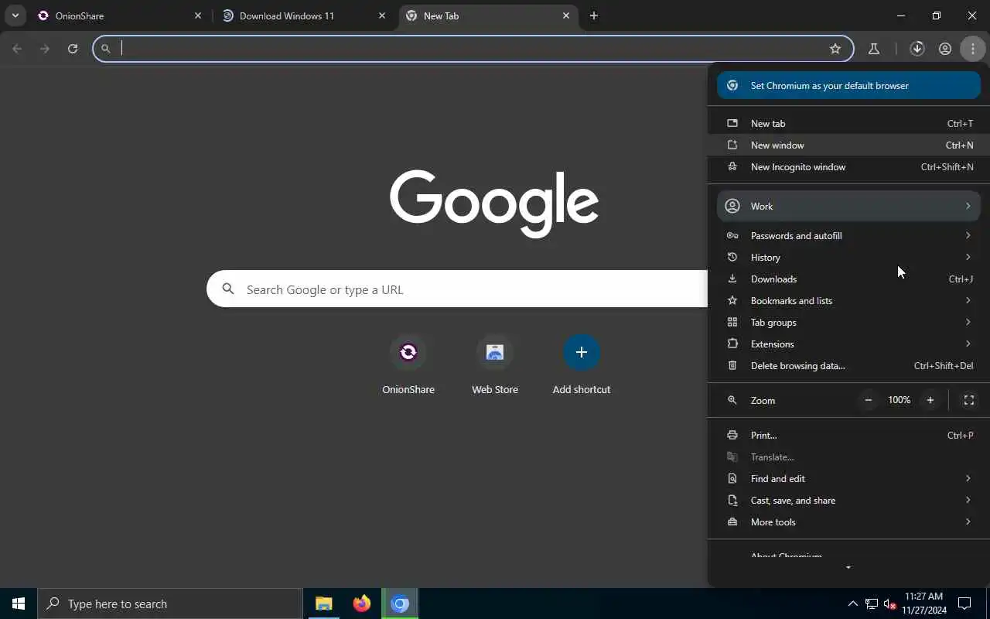Open the profile avatar icon in toolbar
990x619 pixels.
945,49
